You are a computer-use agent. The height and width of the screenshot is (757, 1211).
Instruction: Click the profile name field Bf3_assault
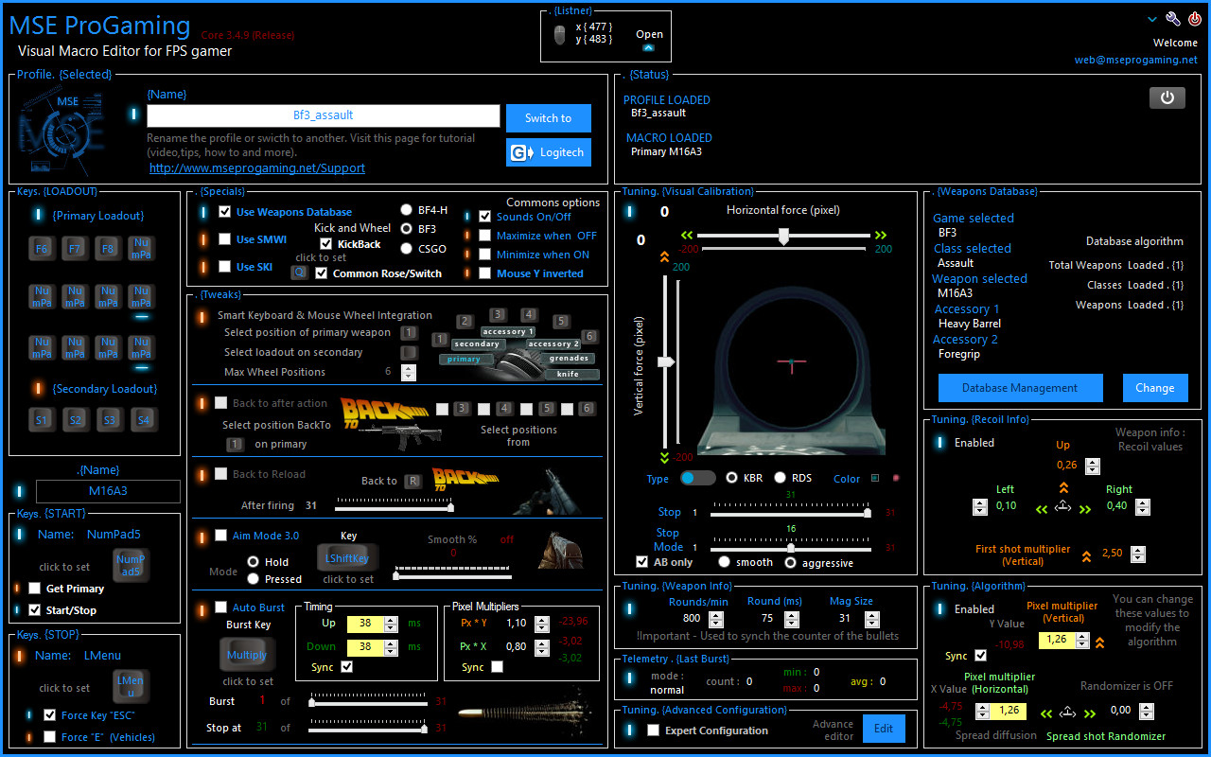323,115
